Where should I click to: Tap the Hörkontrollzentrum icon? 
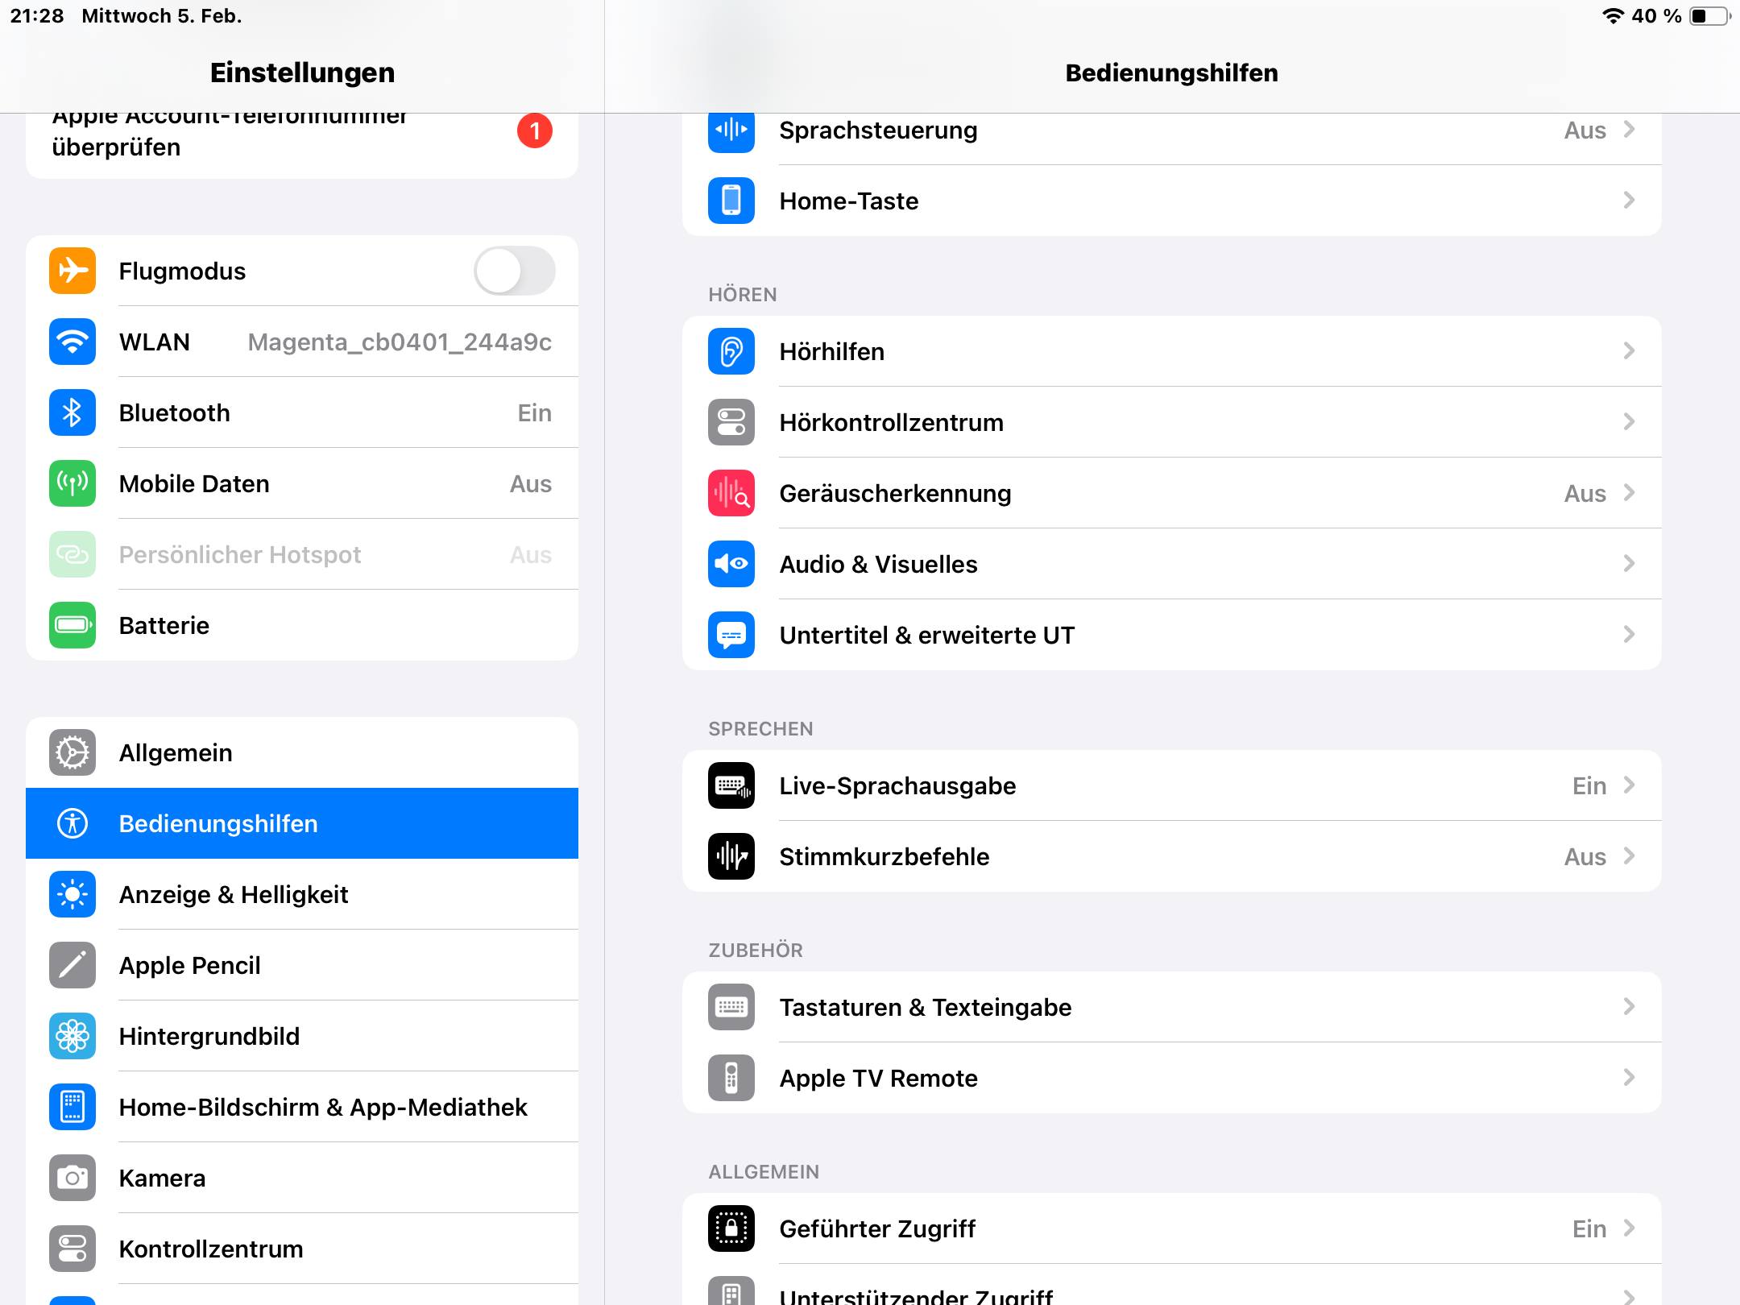point(731,422)
